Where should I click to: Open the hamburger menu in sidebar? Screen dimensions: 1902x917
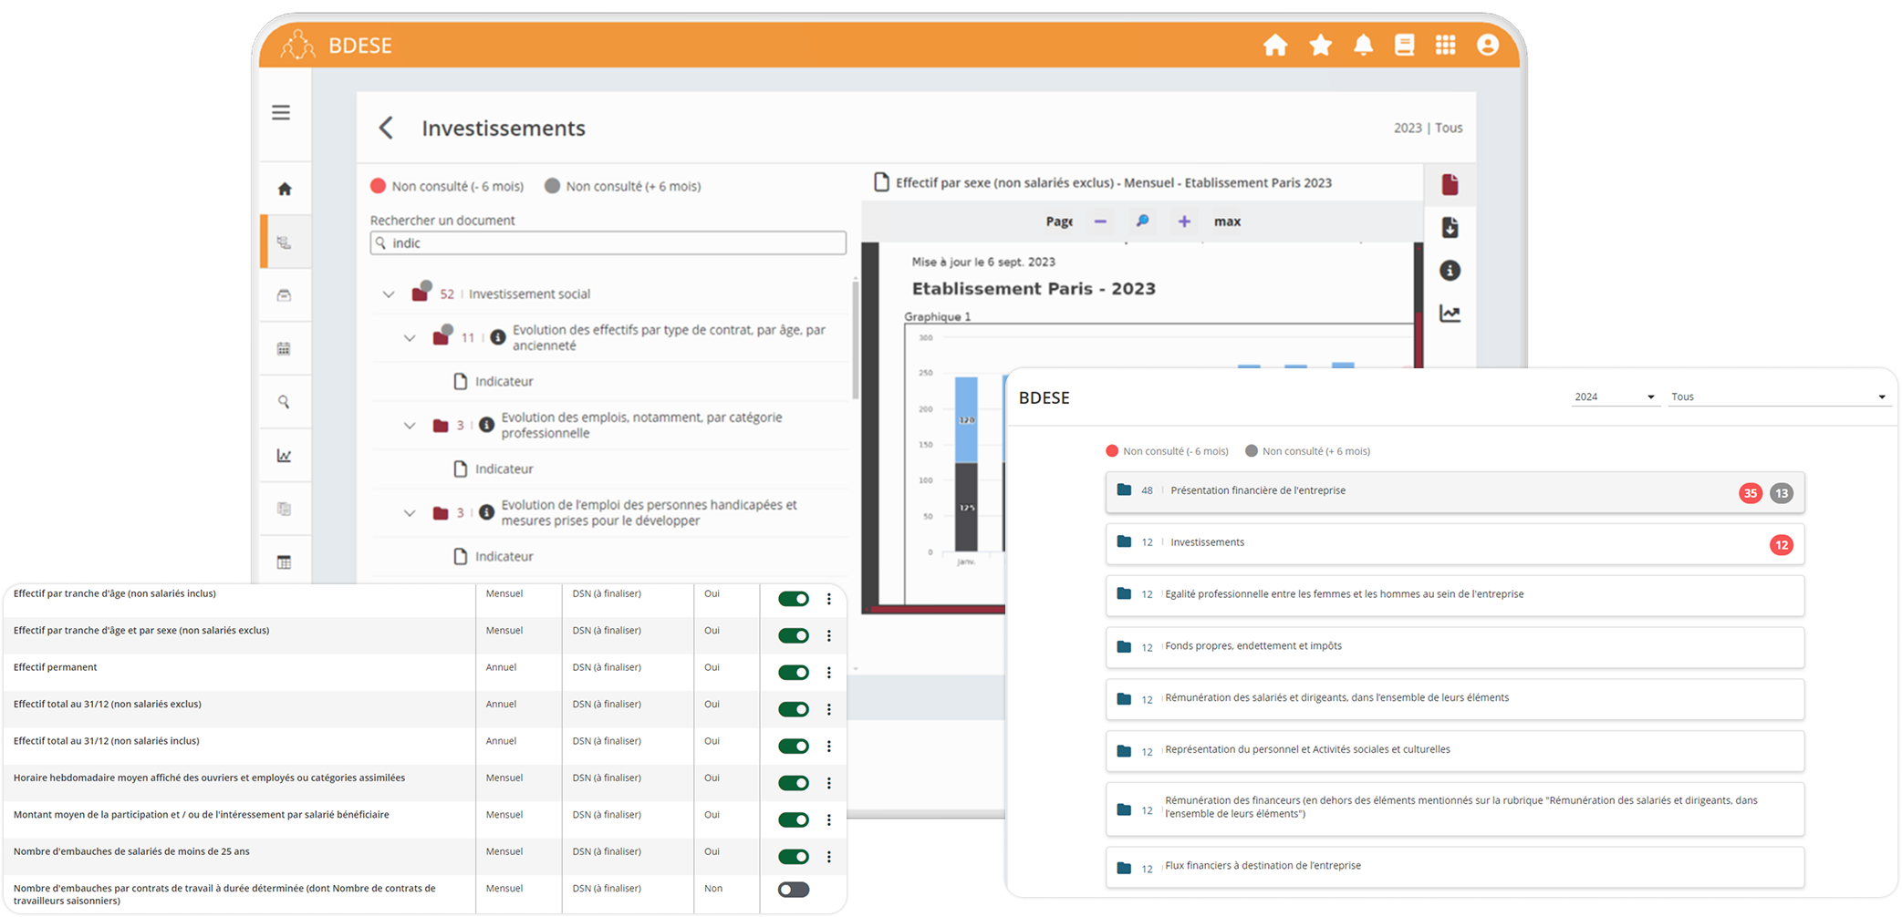point(281,113)
